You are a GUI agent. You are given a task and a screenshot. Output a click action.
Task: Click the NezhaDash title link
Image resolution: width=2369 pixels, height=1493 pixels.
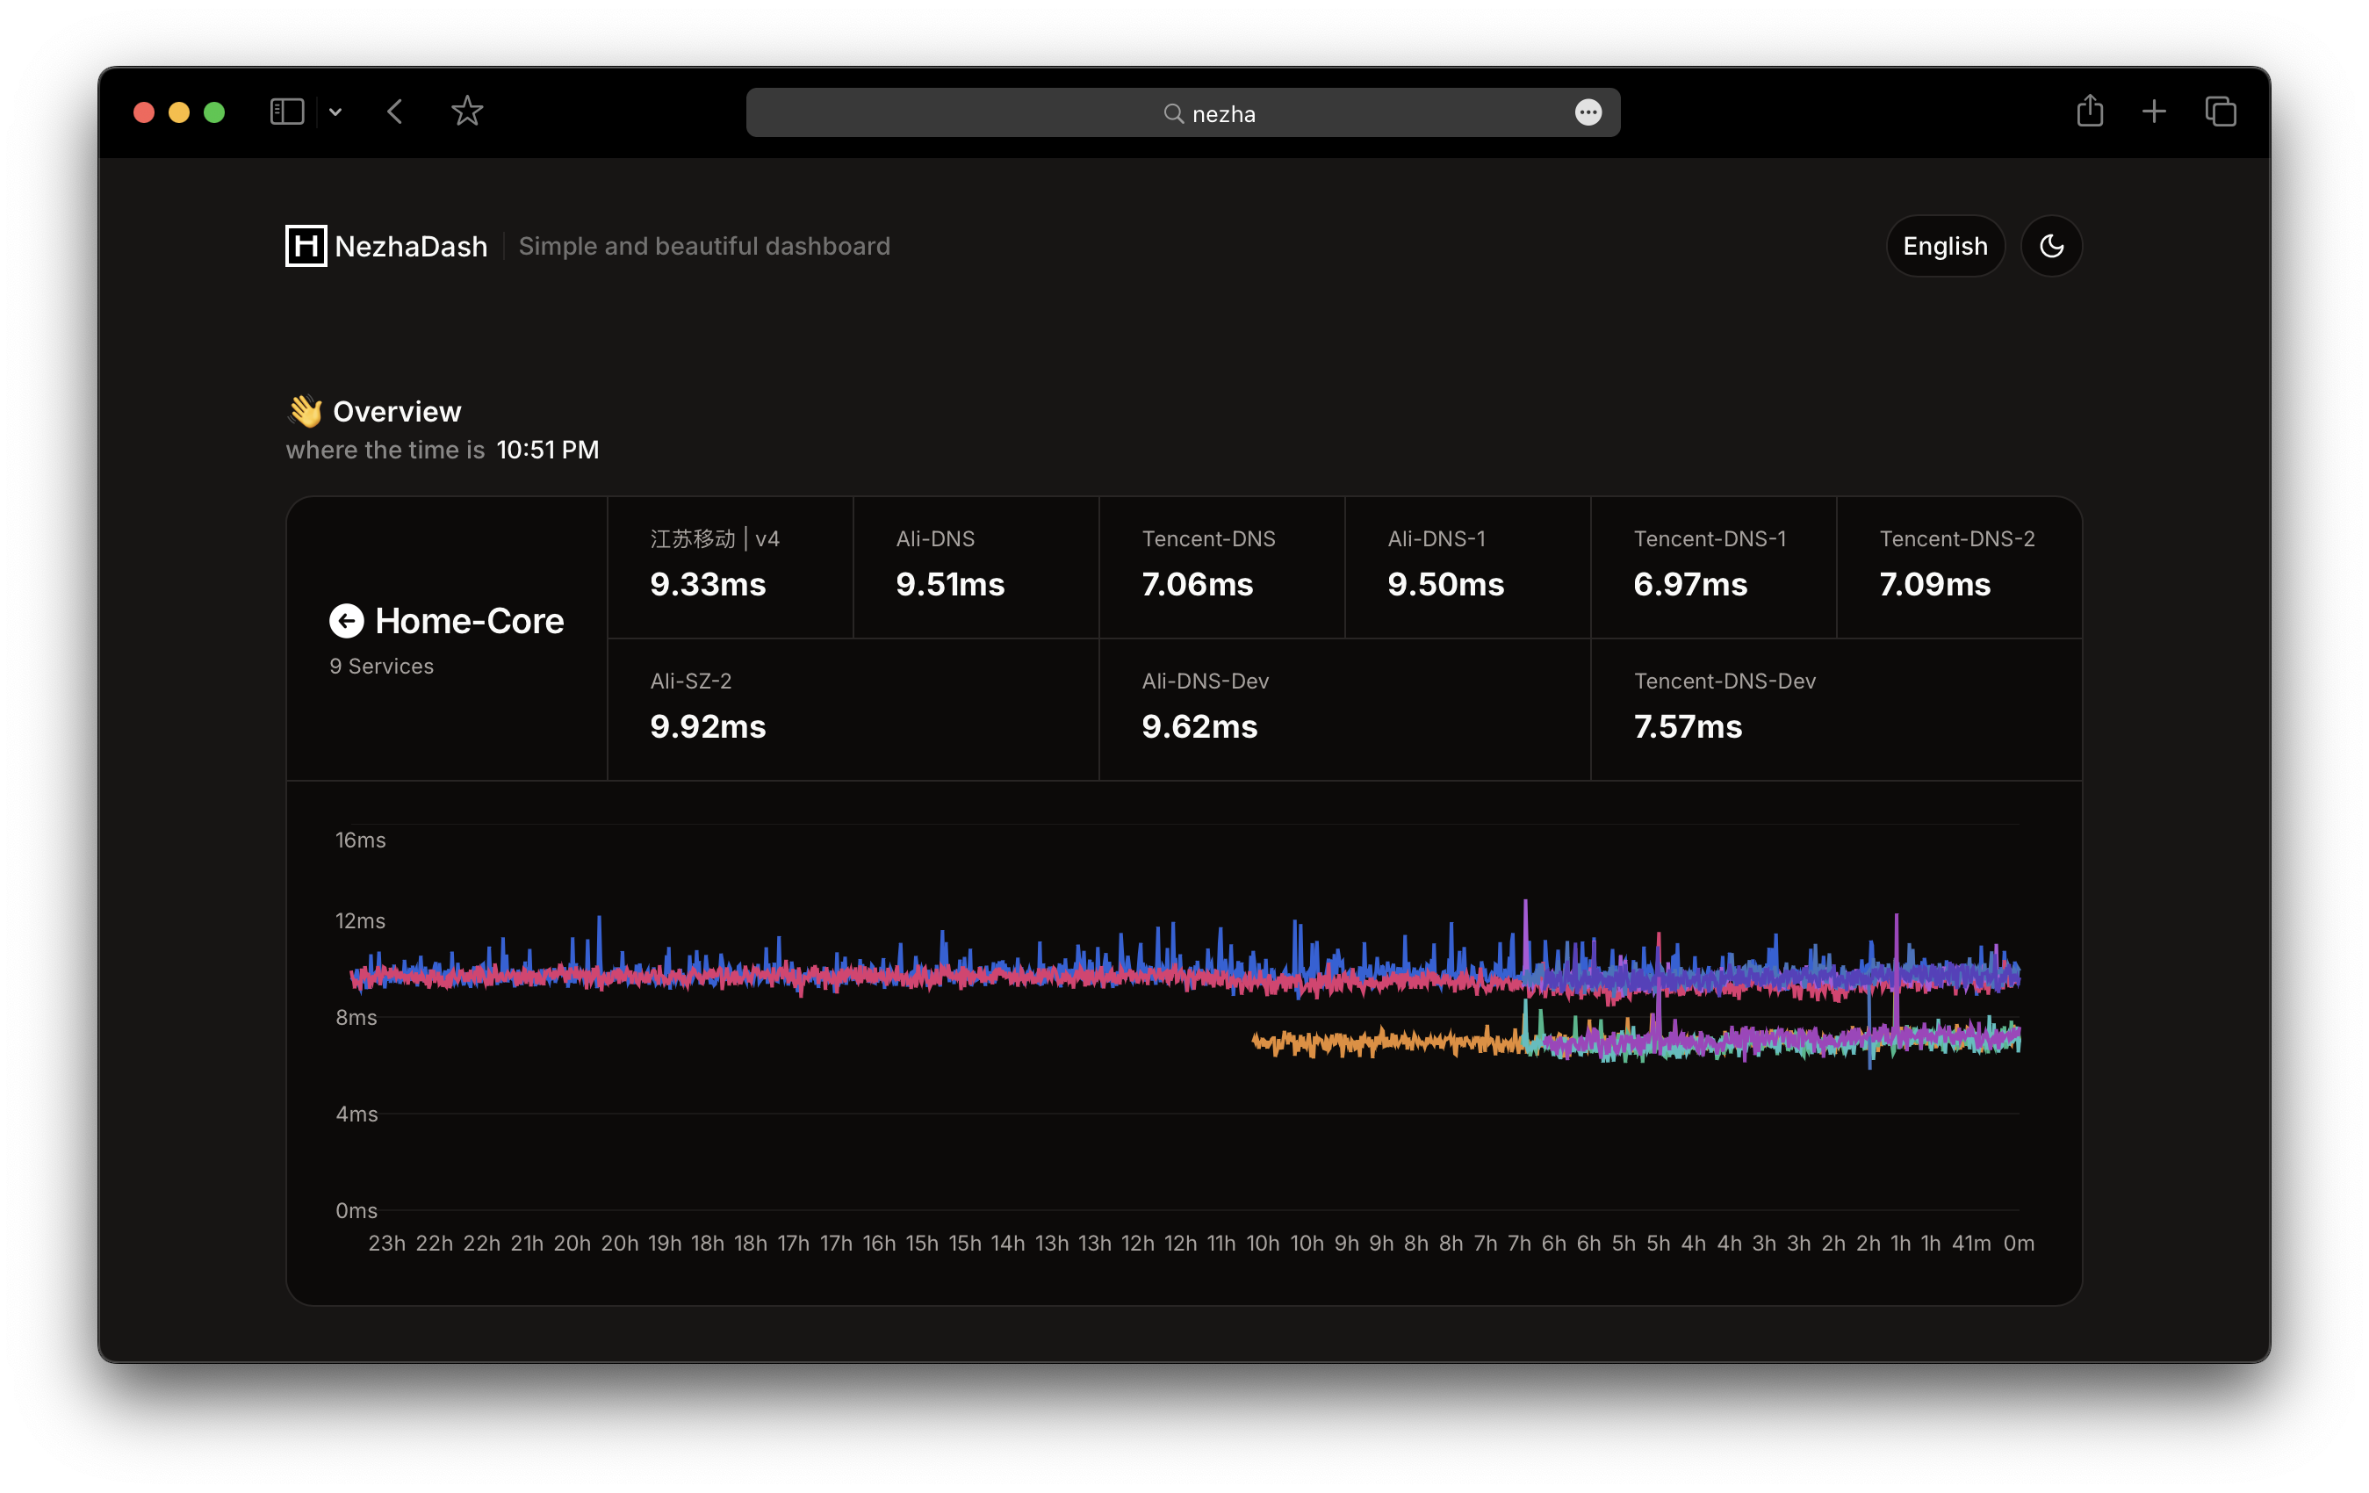tap(410, 246)
